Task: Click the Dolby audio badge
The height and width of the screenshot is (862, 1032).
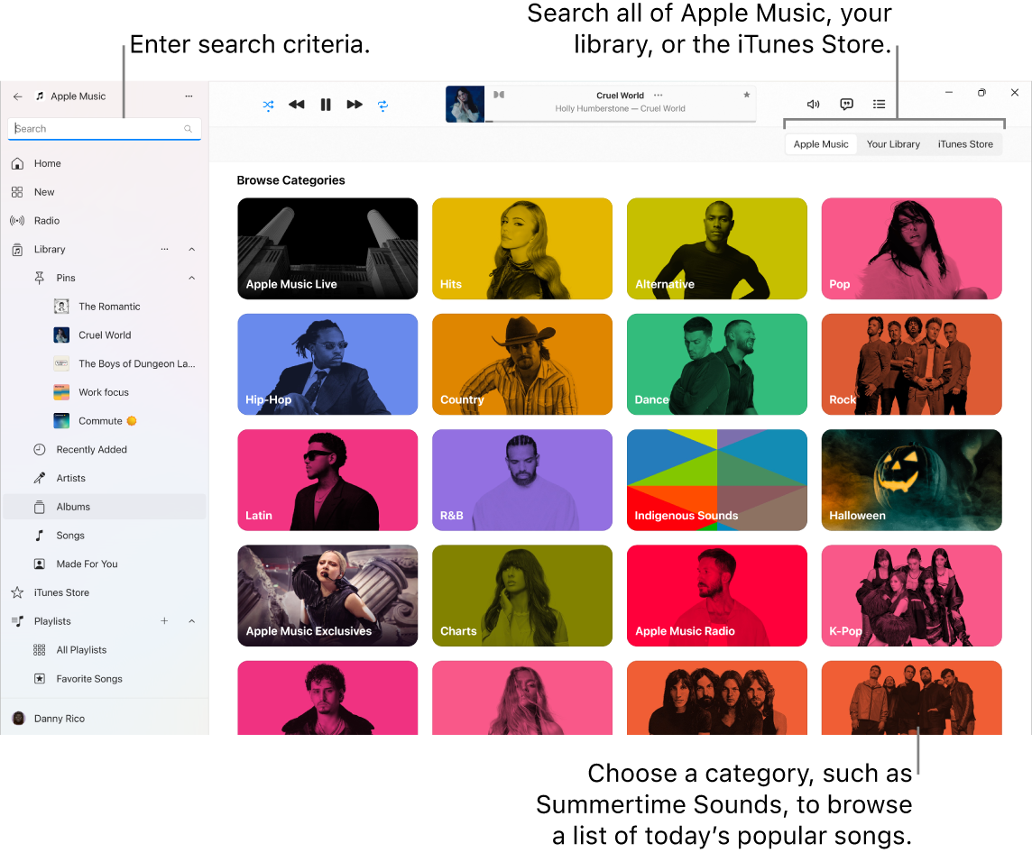Action: [499, 95]
